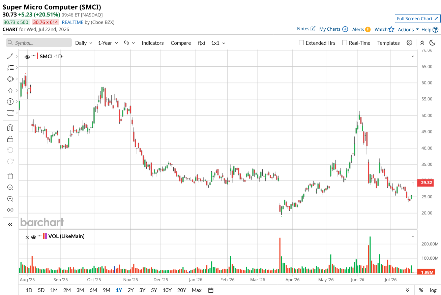Collapse the left drawing toolbar
The height and width of the screenshot is (295, 441).
point(10,225)
